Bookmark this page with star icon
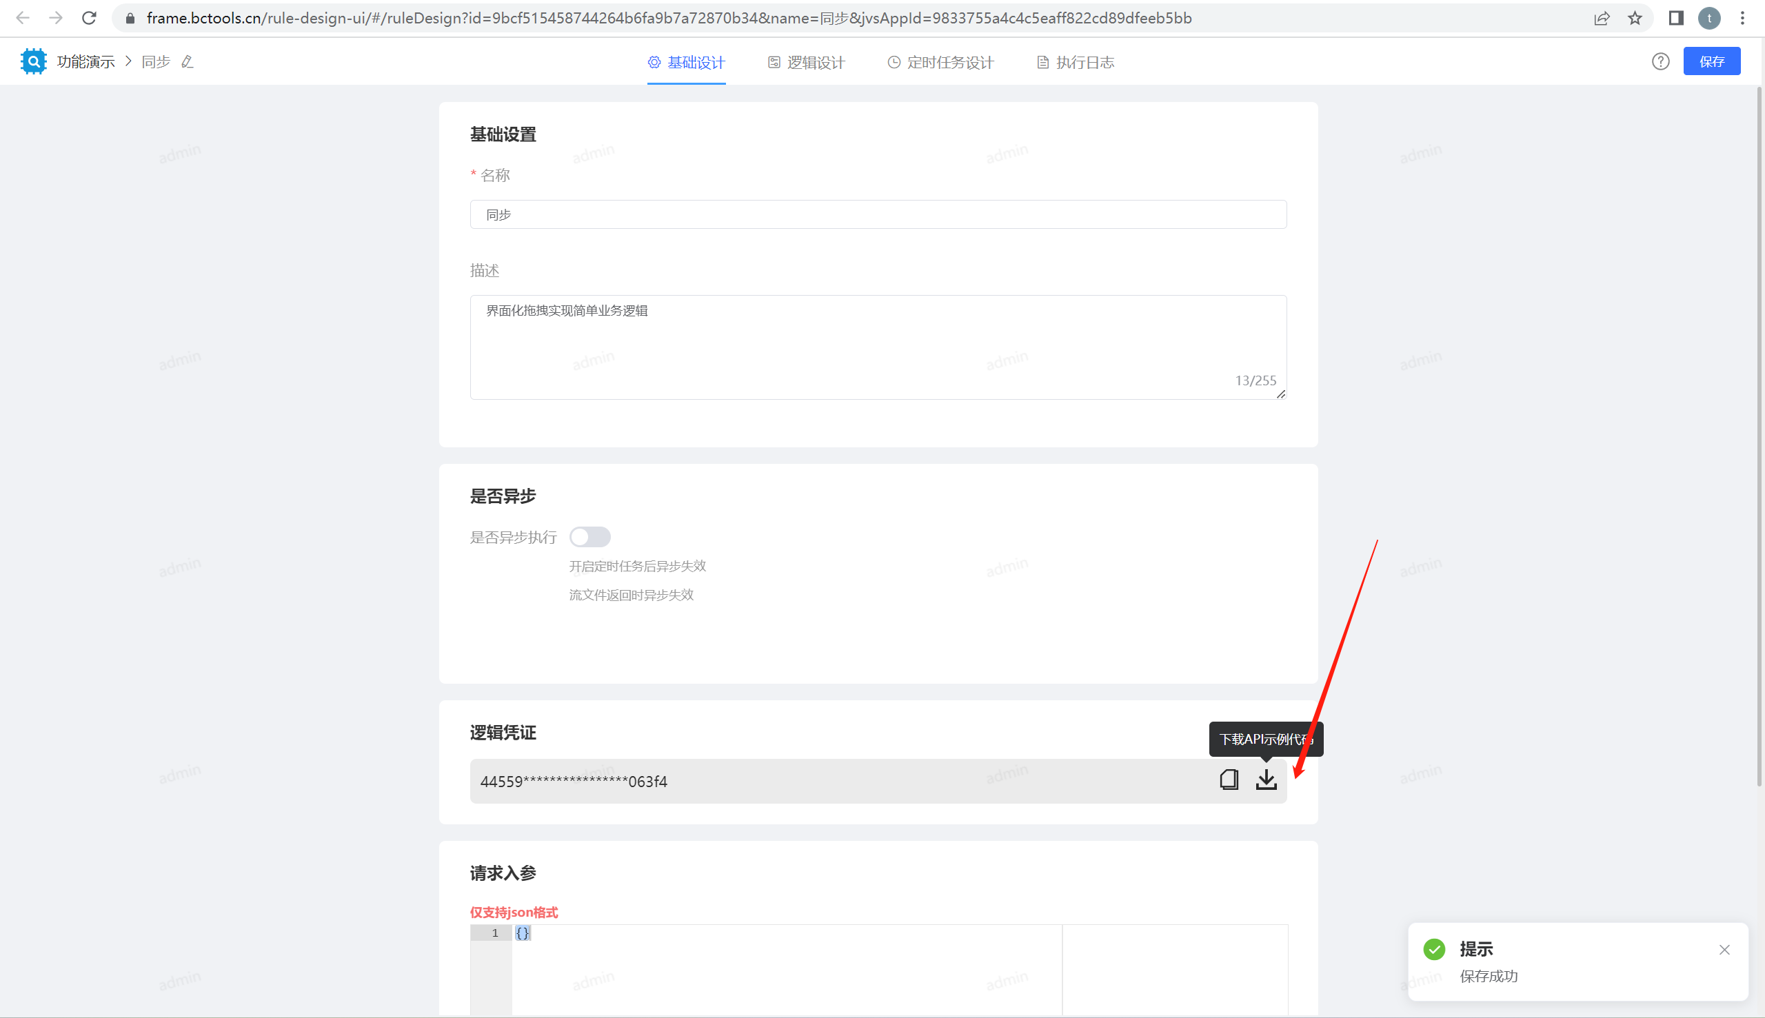 pos(1634,18)
